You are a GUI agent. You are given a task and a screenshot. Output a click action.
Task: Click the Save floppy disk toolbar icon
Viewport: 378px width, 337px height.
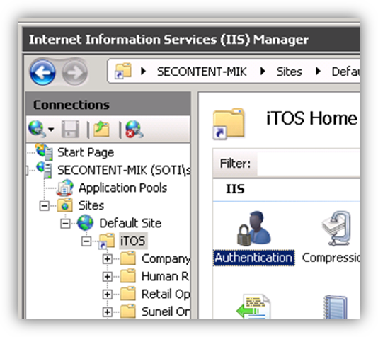point(70,129)
